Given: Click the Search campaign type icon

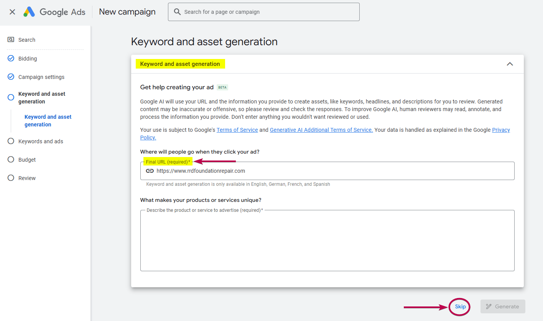Looking at the screenshot, I should 11,39.
